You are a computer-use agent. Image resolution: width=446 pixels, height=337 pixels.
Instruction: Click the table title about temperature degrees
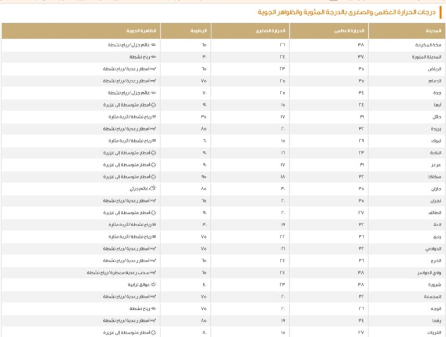348,12
